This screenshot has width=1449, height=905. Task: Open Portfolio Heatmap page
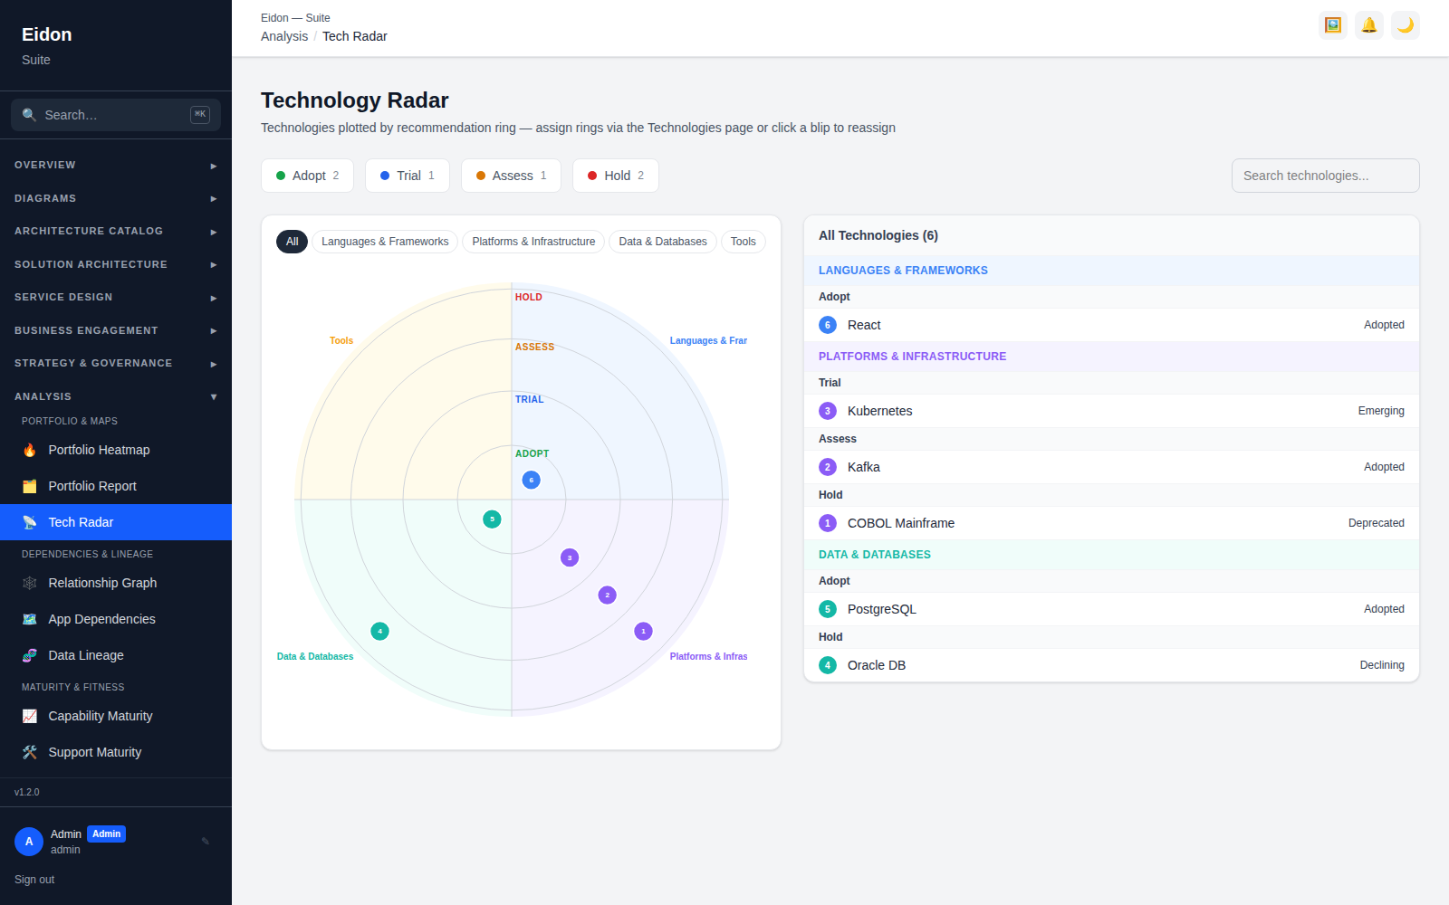(x=116, y=450)
